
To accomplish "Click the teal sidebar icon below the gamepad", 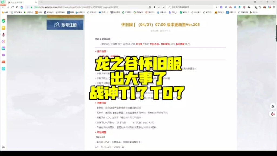I will point(3,69).
